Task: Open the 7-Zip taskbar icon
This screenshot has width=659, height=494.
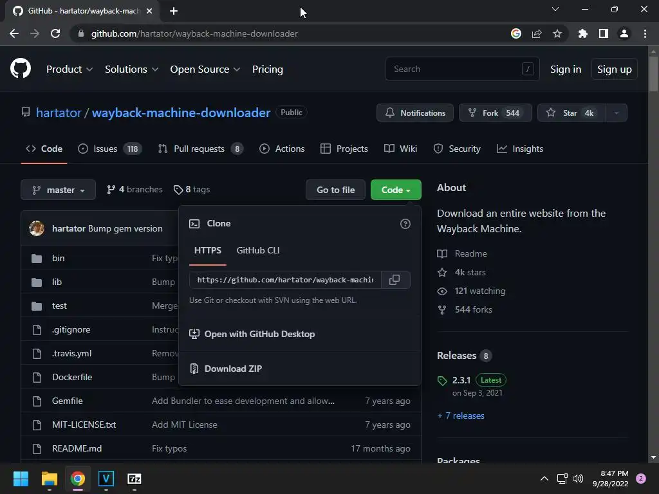Action: point(135,479)
